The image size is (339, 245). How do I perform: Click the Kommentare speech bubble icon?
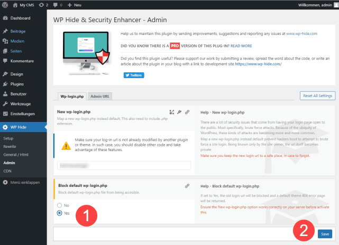pos(5,61)
